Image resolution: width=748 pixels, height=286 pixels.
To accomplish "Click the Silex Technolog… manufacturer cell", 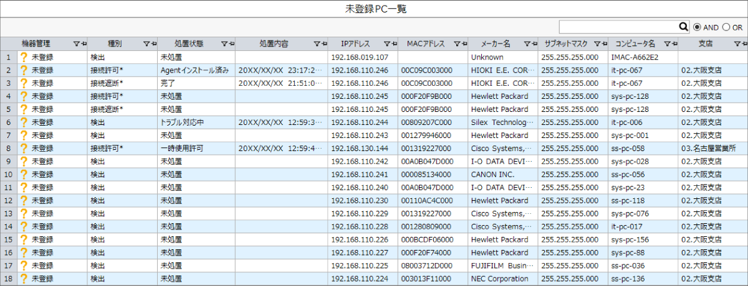I will pyautogui.click(x=503, y=122).
